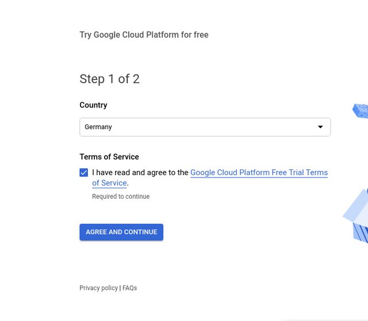Click the "Required to continue" hint text

pos(121,196)
